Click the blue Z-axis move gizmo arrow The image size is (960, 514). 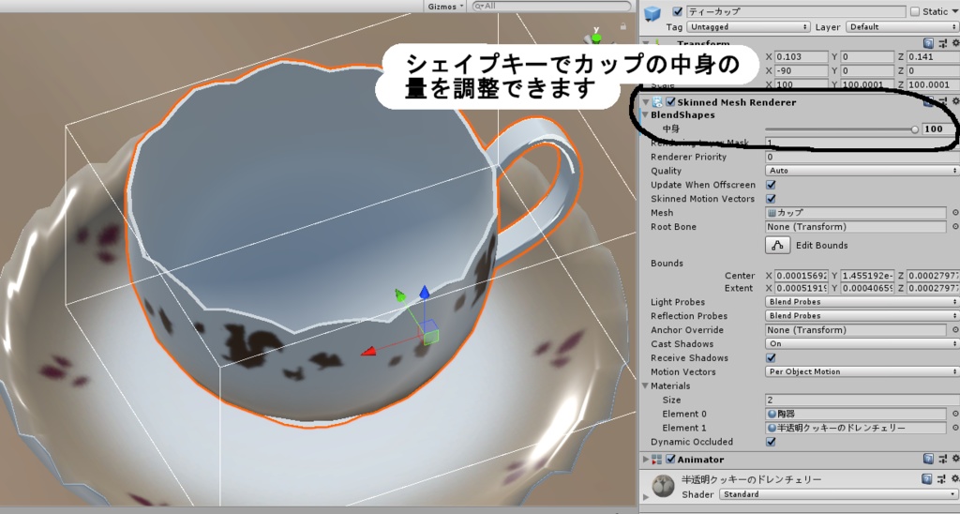click(425, 293)
